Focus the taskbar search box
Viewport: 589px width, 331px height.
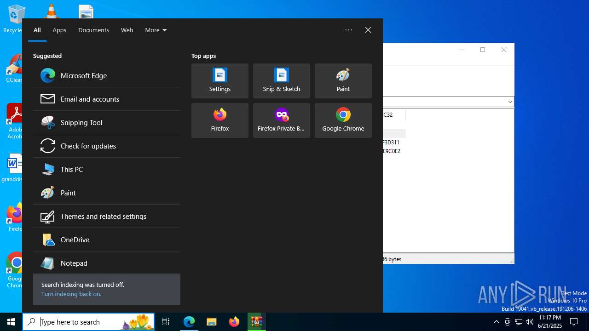click(88, 322)
